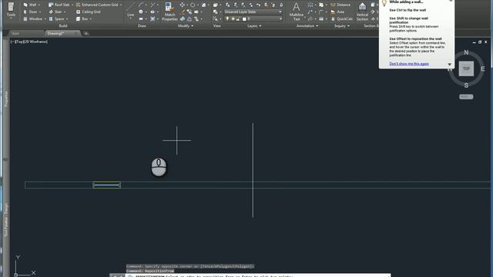Select the Roof Slab tool
This screenshot has width=493, height=277.
click(59, 5)
